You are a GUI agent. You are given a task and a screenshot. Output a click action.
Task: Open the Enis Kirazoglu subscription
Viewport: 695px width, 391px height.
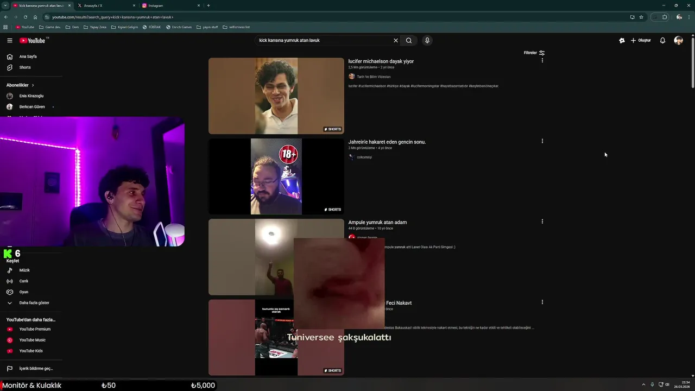[x=31, y=96]
